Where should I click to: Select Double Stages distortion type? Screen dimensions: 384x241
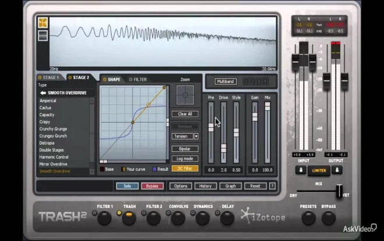51,150
